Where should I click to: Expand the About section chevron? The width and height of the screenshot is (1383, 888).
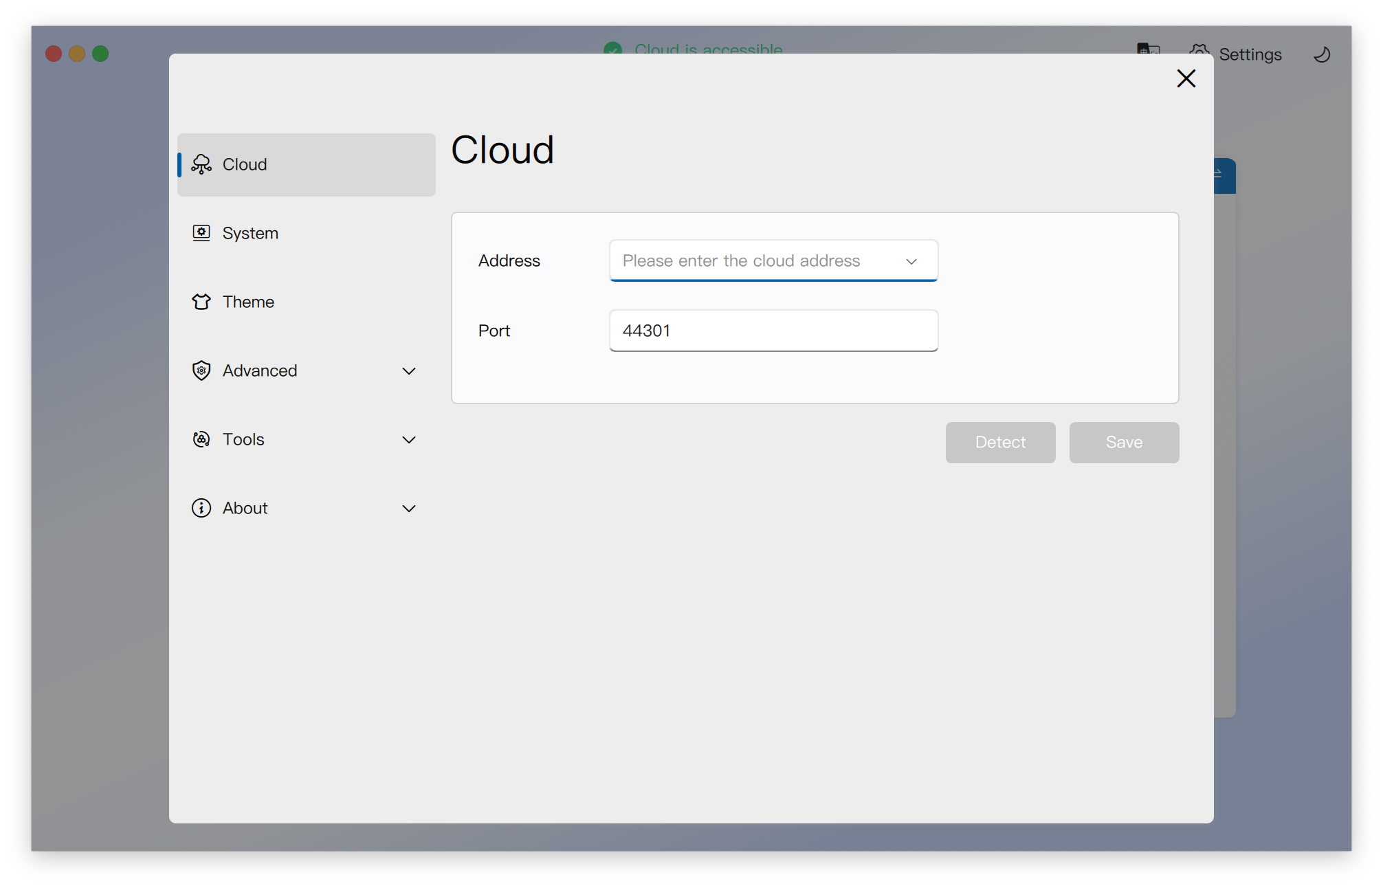[409, 509]
